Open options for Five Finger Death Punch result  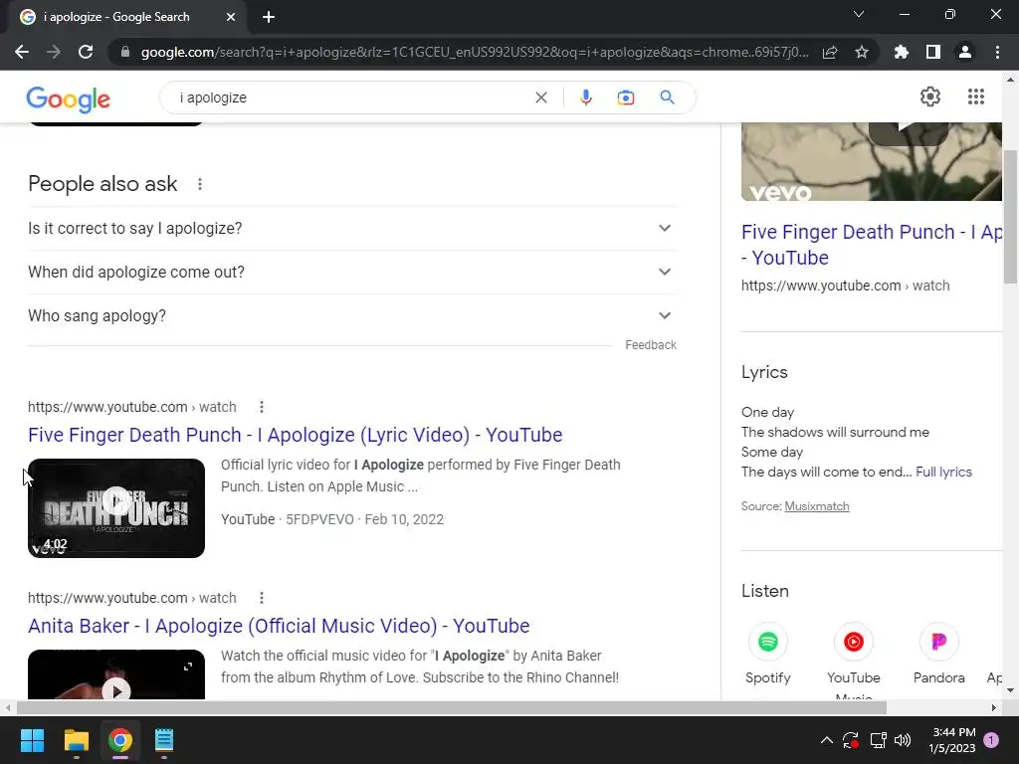pyautogui.click(x=262, y=407)
